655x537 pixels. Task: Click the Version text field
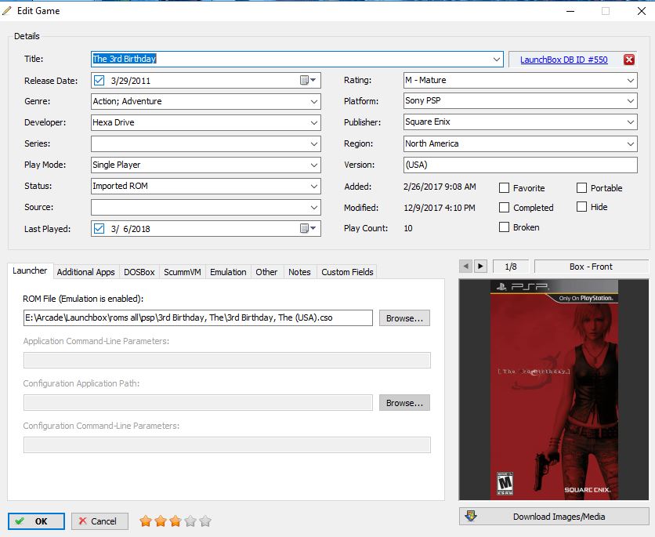(520, 165)
